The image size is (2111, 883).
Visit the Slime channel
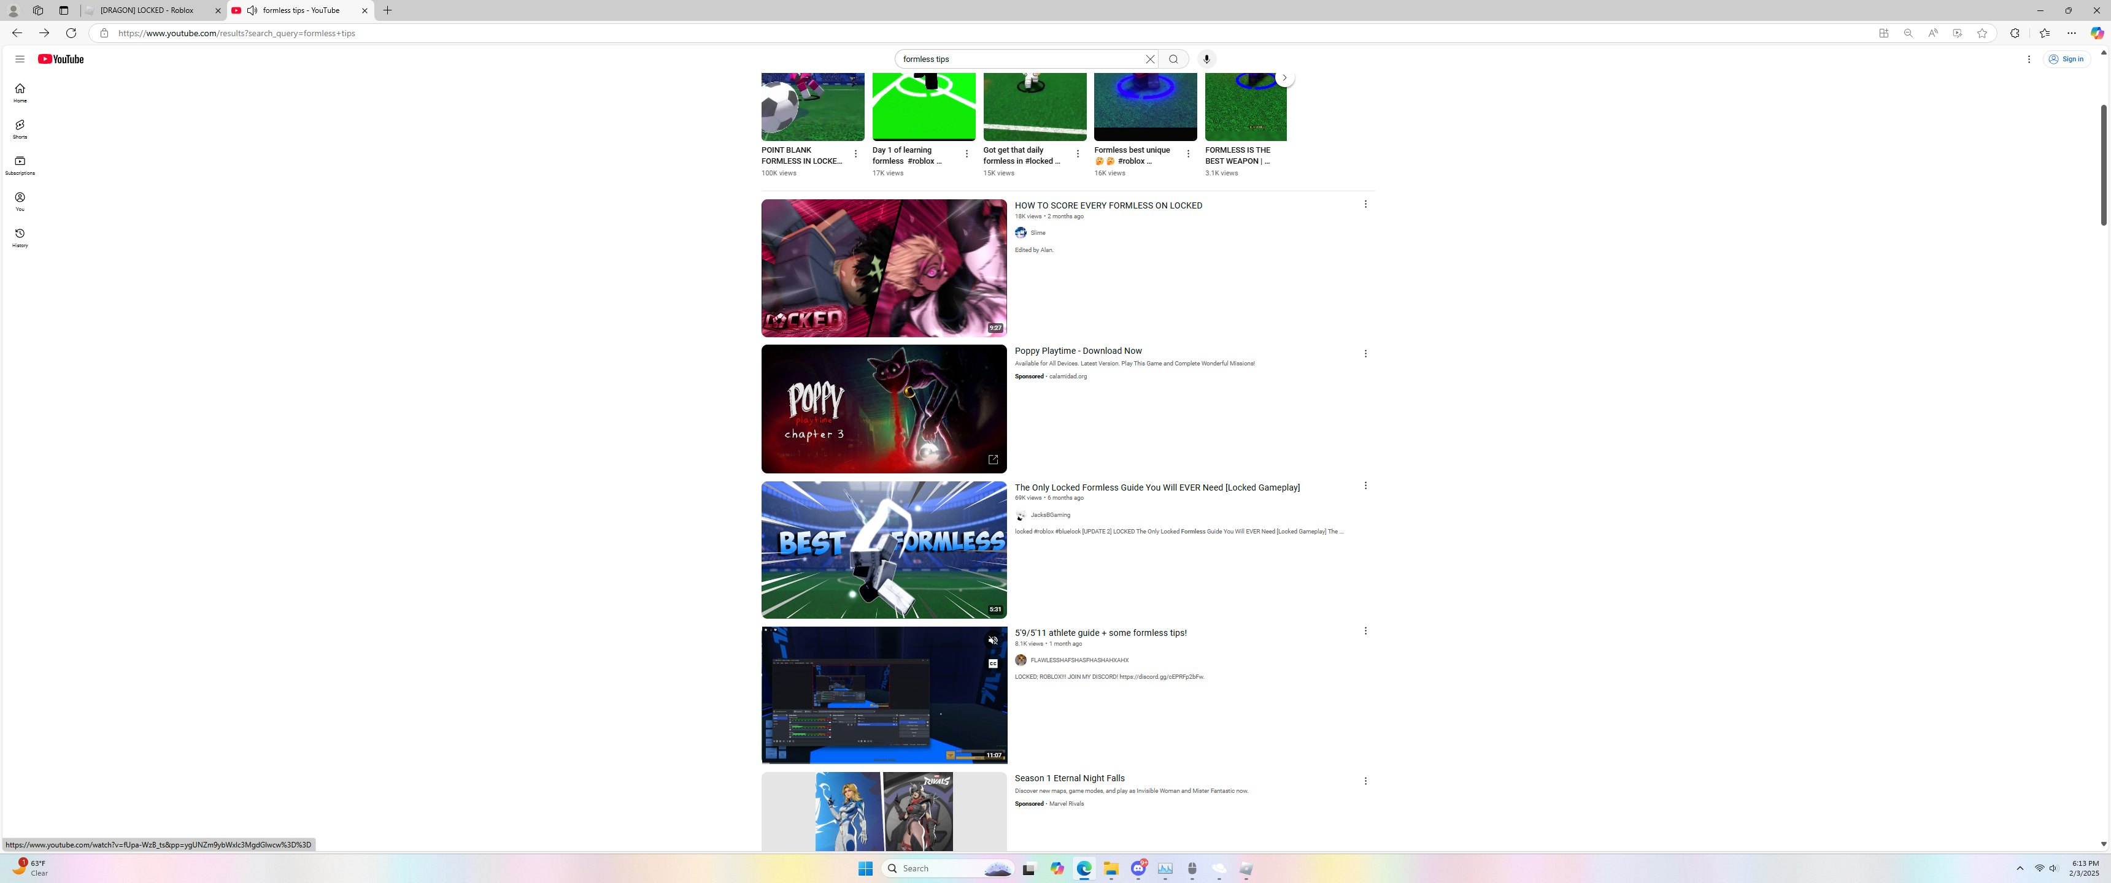tap(1038, 232)
